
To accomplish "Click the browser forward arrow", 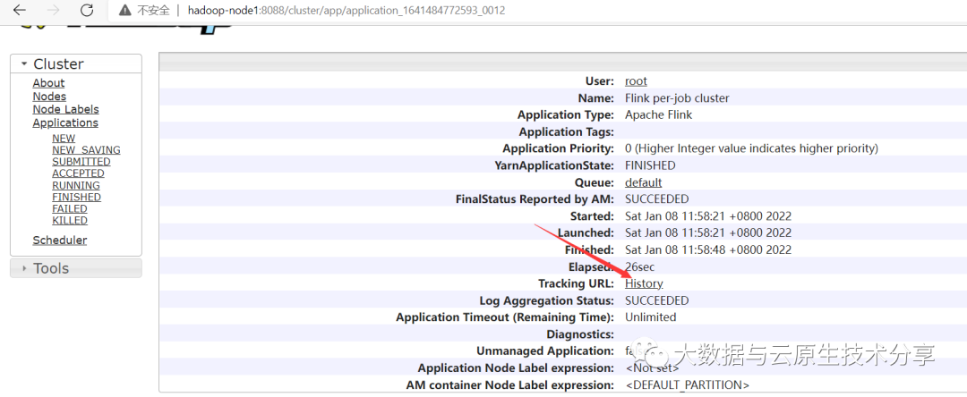I will click(53, 11).
